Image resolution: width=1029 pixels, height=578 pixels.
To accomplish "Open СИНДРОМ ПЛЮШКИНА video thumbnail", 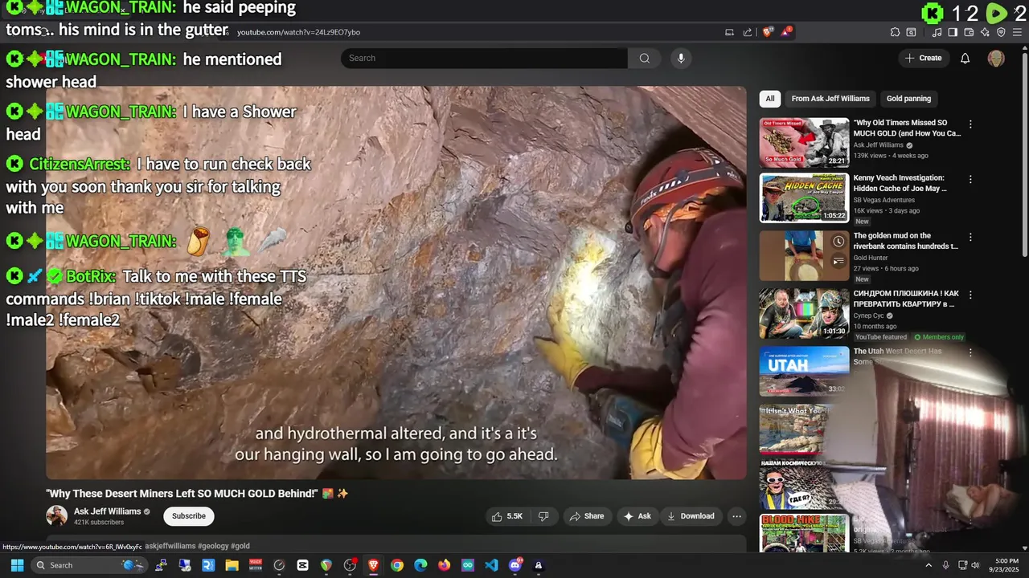I will pos(804,313).
